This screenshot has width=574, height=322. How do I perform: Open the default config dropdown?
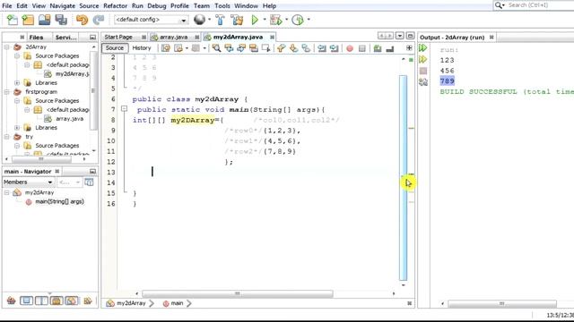coord(152,20)
